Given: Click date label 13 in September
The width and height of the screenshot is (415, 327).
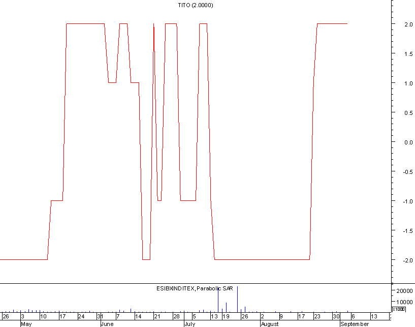Looking at the screenshot, I should tap(374, 316).
